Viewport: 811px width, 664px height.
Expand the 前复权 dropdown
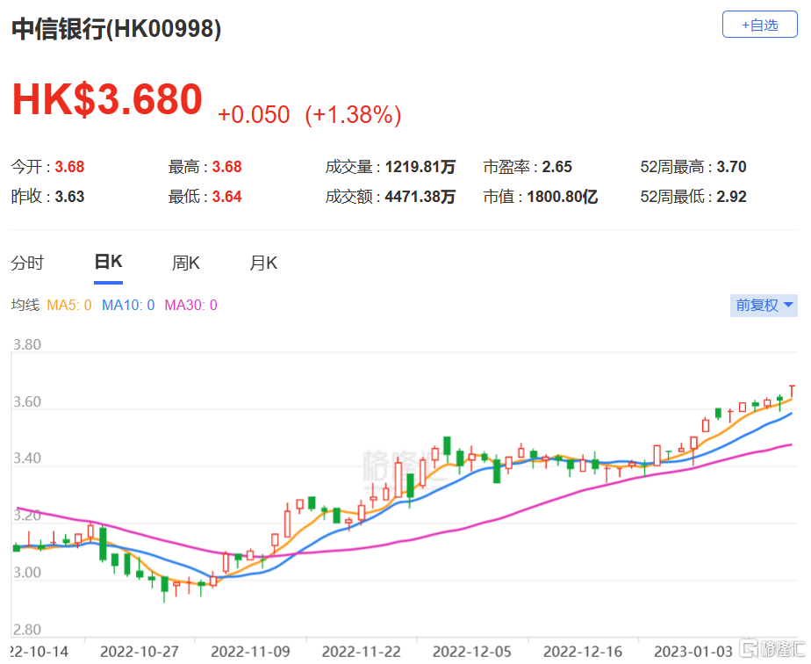[764, 306]
